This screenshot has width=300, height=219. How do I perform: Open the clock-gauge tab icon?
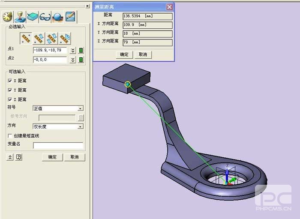pyautogui.click(x=7, y=17)
